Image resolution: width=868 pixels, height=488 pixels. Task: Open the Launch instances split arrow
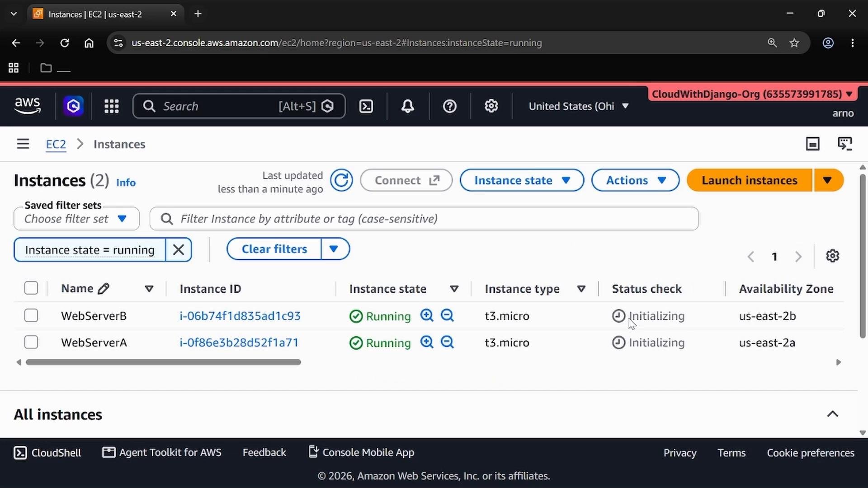(x=828, y=180)
